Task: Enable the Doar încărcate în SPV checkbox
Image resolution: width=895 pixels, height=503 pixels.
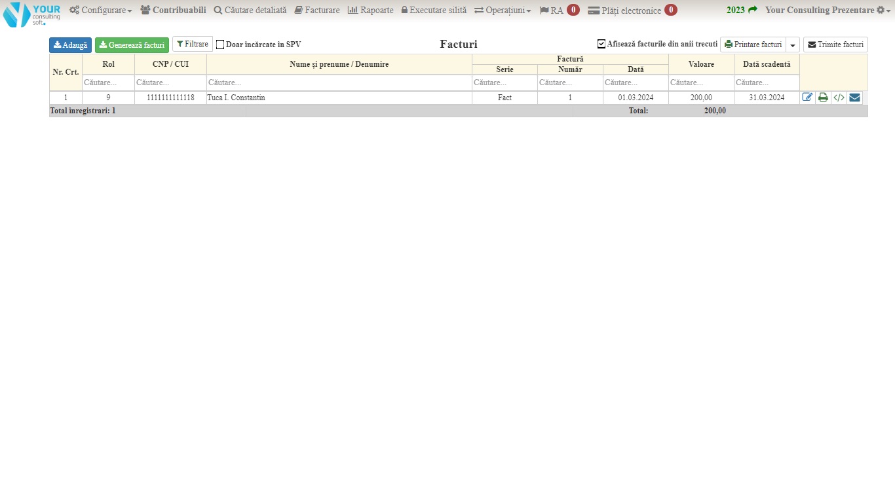Action: (x=220, y=45)
